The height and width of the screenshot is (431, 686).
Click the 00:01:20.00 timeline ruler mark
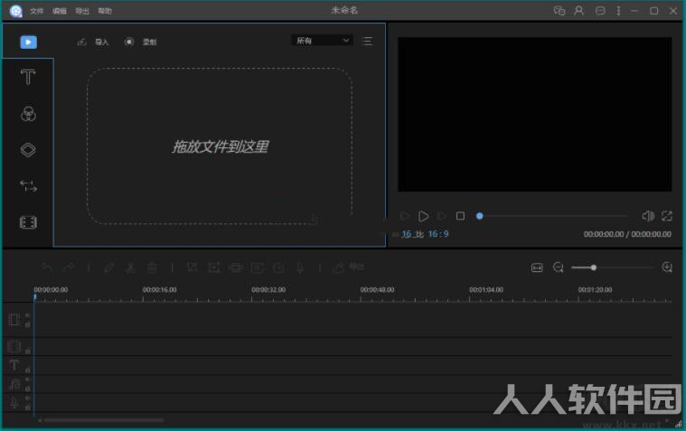(x=595, y=290)
